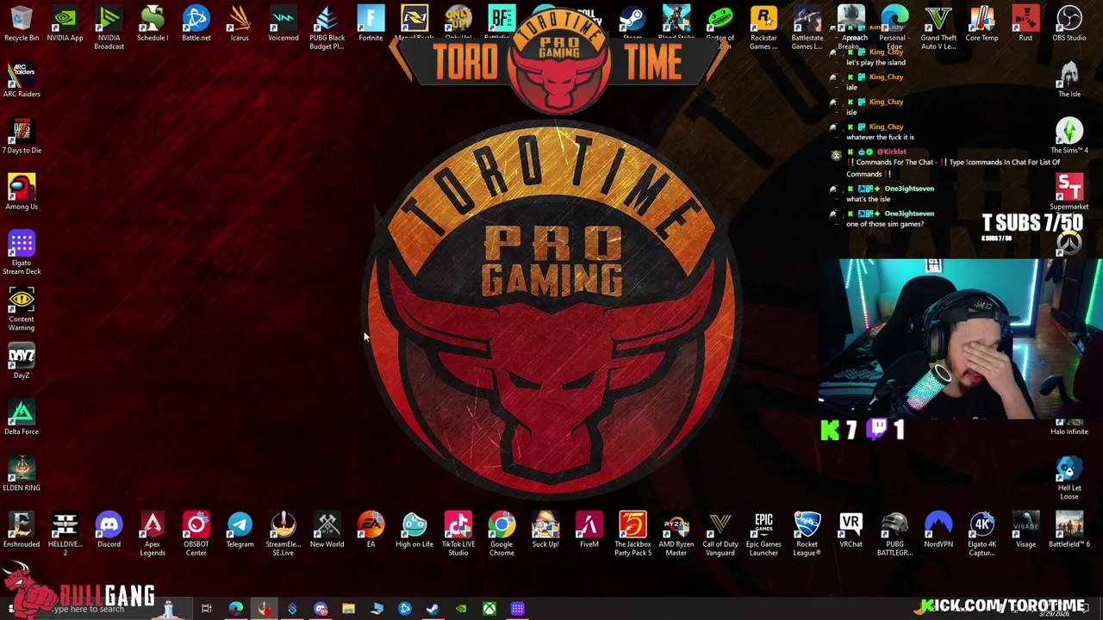This screenshot has width=1103, height=620.
Task: Launch the NVIDIA App shortcut
Action: [65, 24]
